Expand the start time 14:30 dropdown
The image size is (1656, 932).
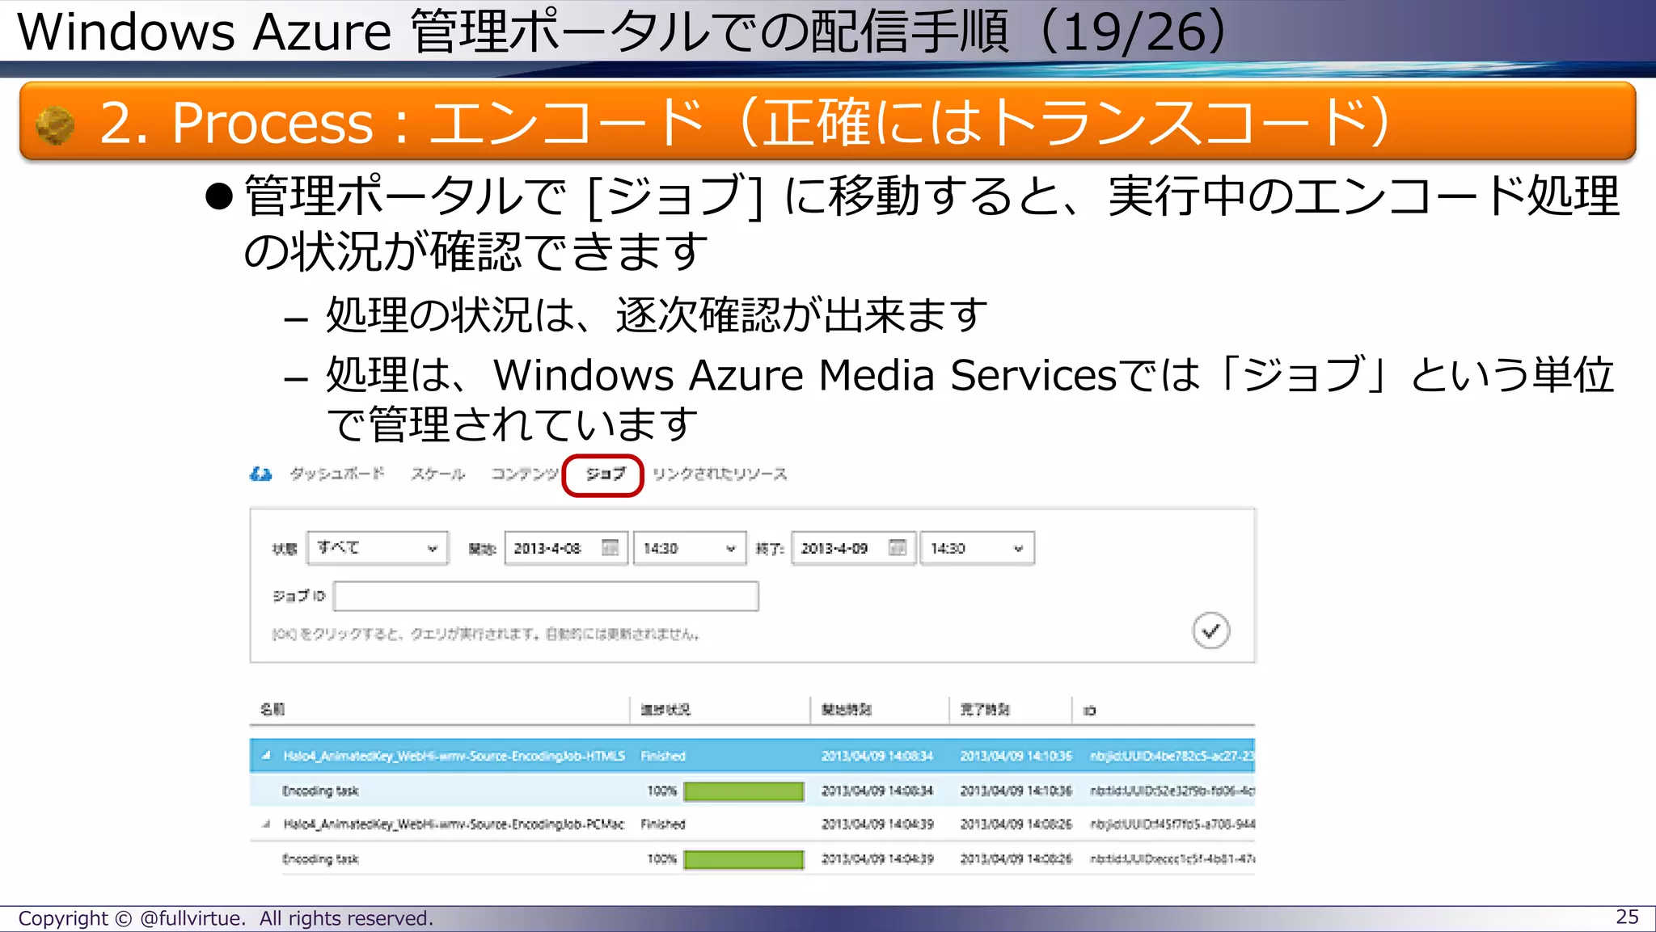click(690, 548)
